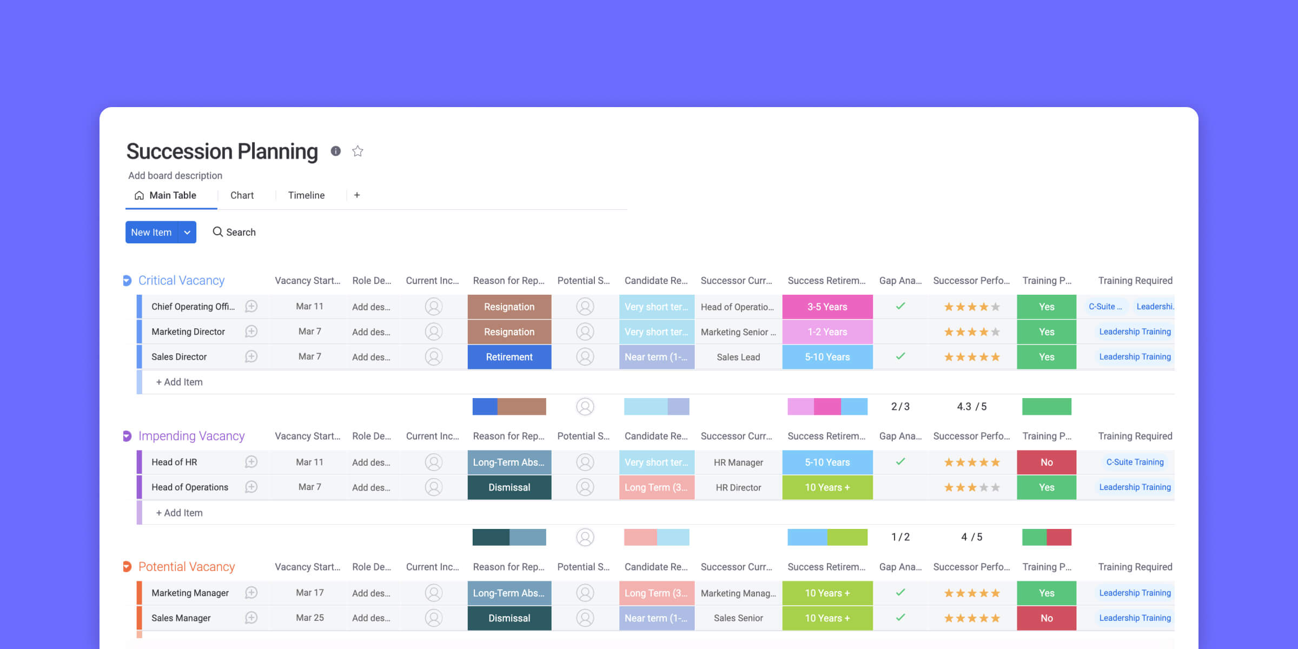
Task: Check gap analysis toggle for Head of Operations
Action: tap(902, 487)
